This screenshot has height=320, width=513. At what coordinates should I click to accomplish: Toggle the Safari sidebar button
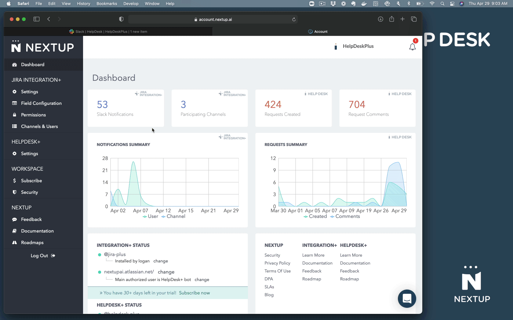[37, 19]
